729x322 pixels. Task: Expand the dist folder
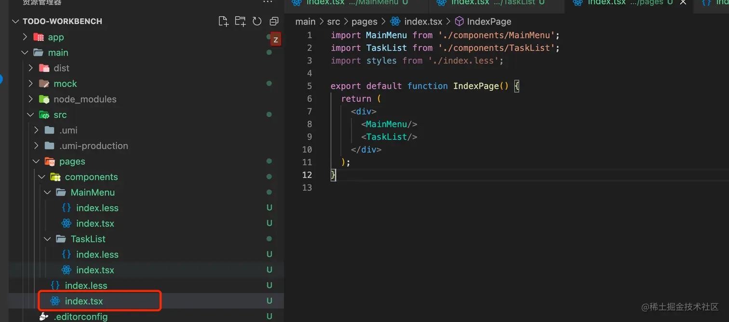31,68
